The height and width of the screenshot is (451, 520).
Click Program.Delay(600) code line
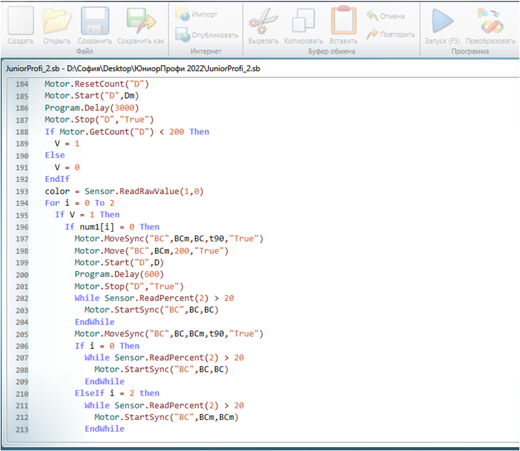click(119, 275)
